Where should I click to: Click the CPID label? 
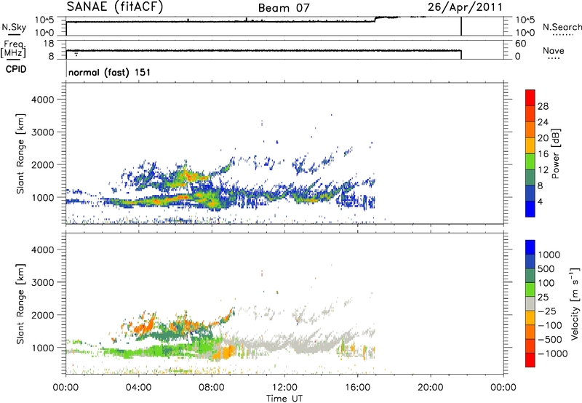pos(16,69)
